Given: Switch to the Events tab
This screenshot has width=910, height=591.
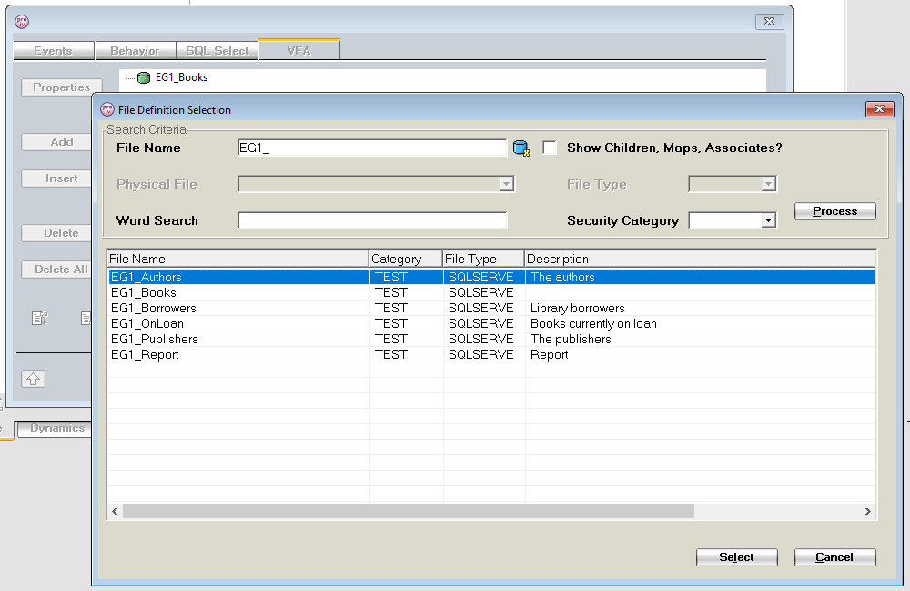Looking at the screenshot, I should (x=54, y=51).
